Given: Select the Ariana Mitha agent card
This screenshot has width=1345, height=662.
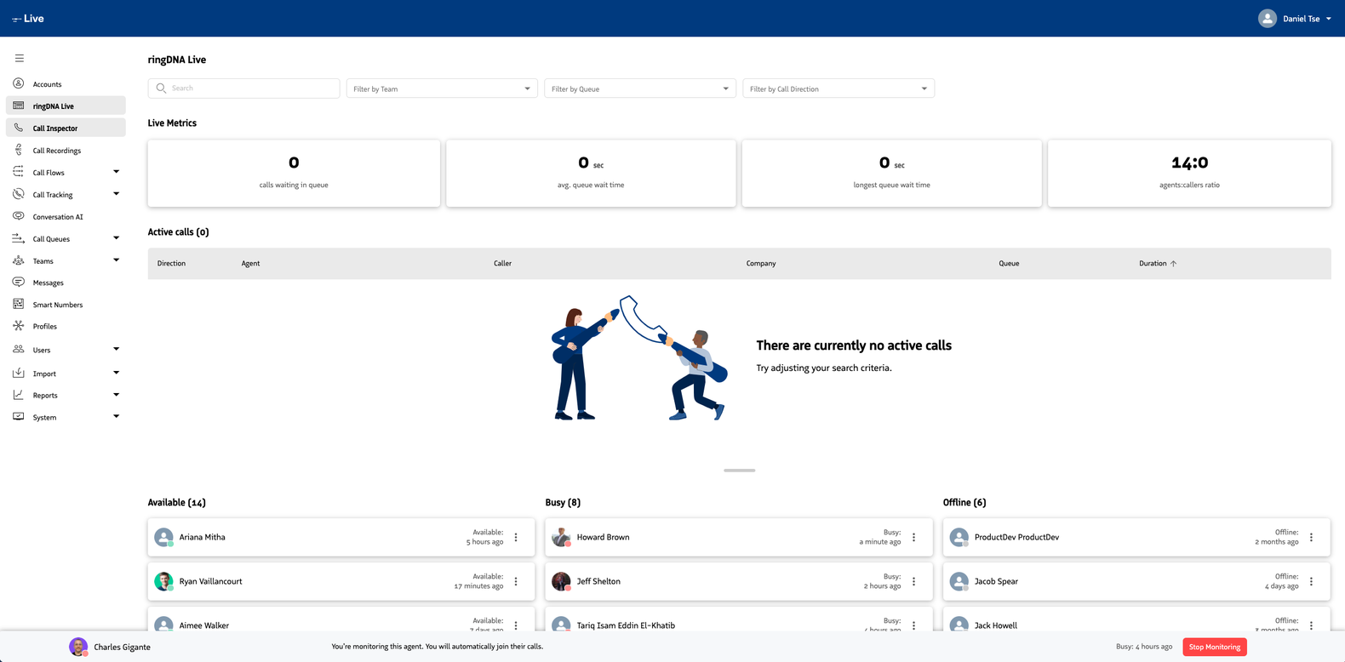Looking at the screenshot, I should (341, 538).
